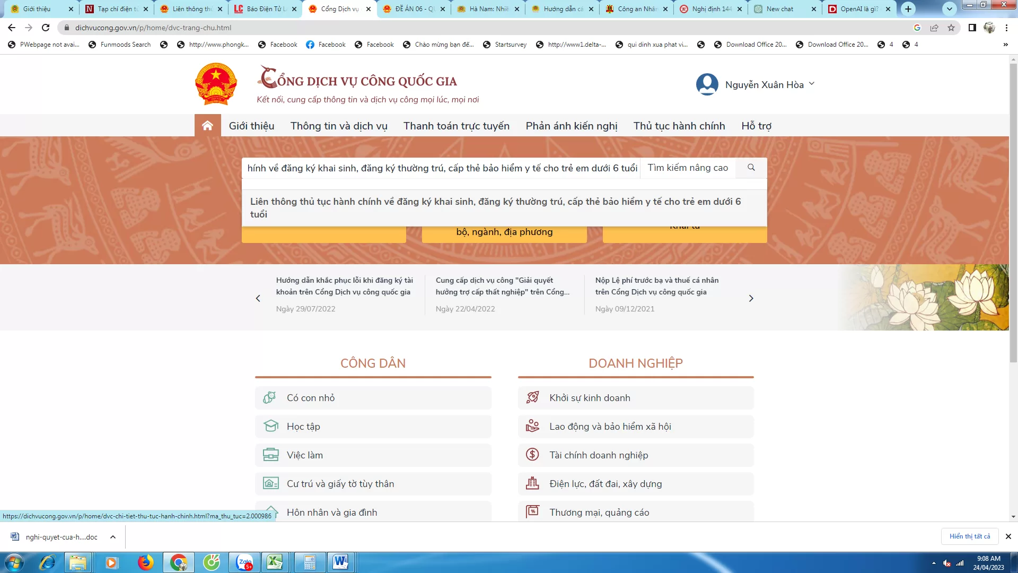The image size is (1018, 573).
Task: Open the 'Phản ánh kiến nghị' menu
Action: pyautogui.click(x=572, y=126)
